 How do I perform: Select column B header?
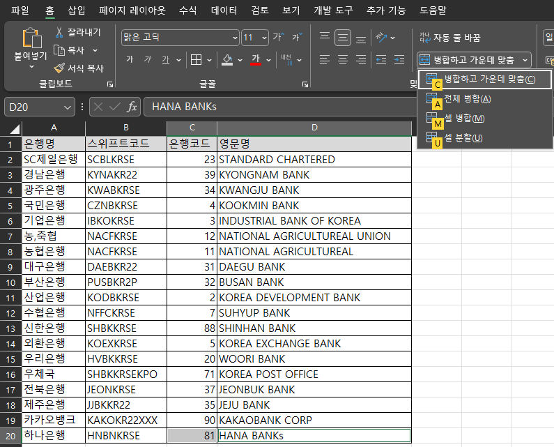[125, 128]
